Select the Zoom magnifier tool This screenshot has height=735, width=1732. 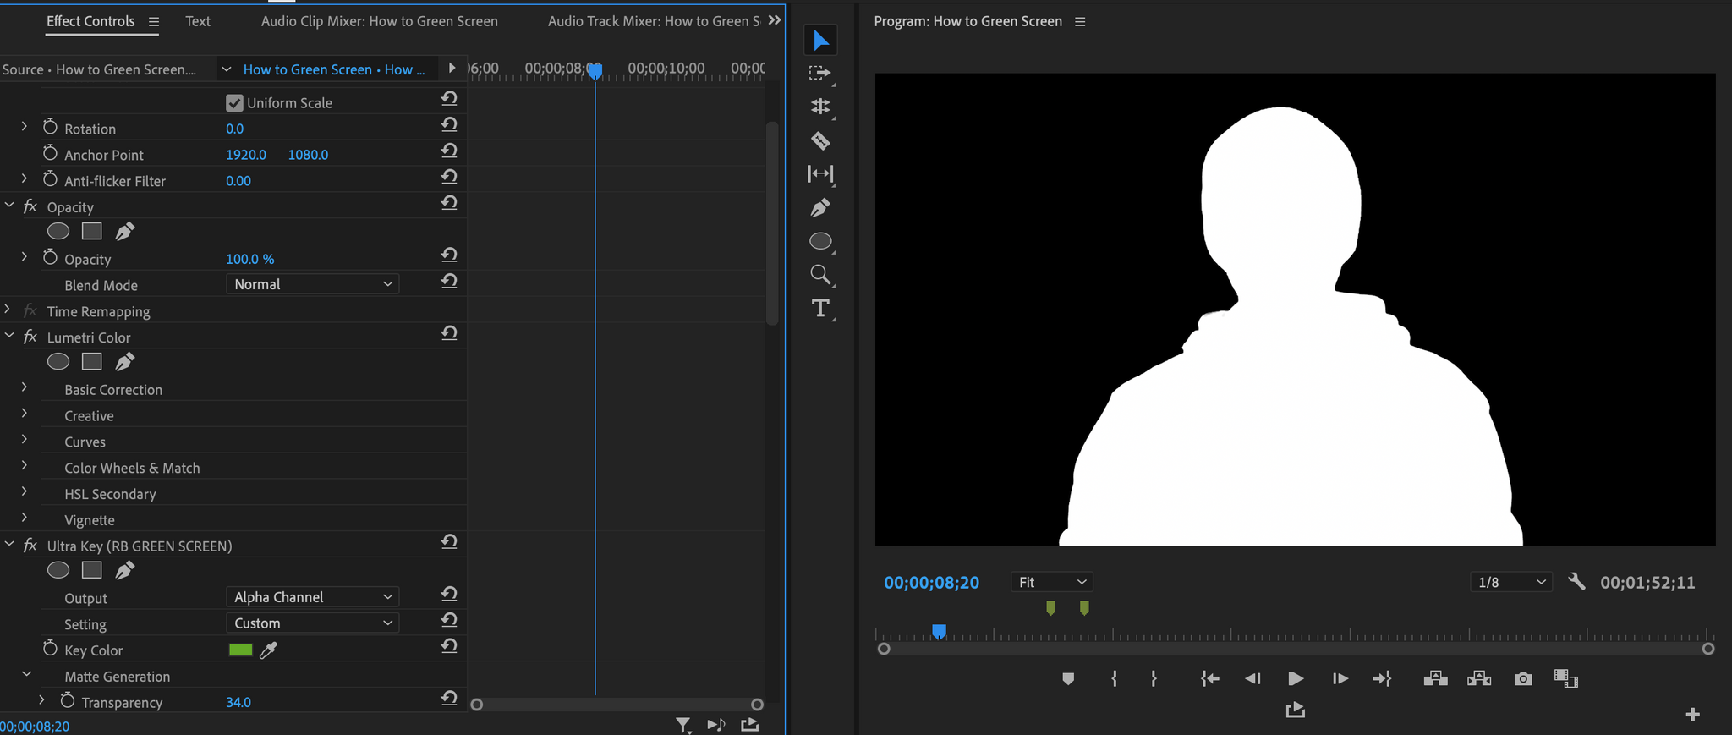coord(820,275)
